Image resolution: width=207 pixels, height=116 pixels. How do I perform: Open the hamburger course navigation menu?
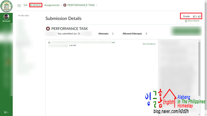(x=19, y=5)
